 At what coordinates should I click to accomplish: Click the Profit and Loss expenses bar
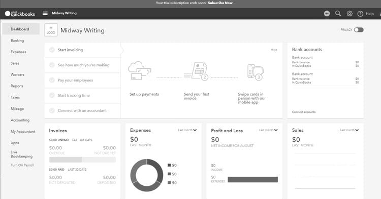point(252,179)
